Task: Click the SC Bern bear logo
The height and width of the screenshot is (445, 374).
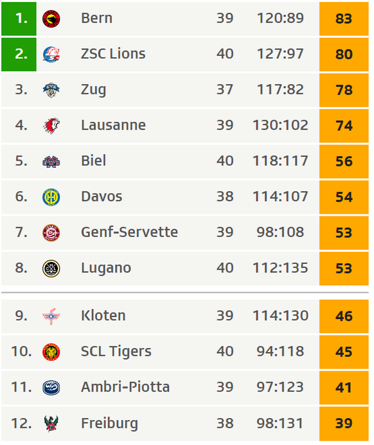Action: (x=51, y=19)
